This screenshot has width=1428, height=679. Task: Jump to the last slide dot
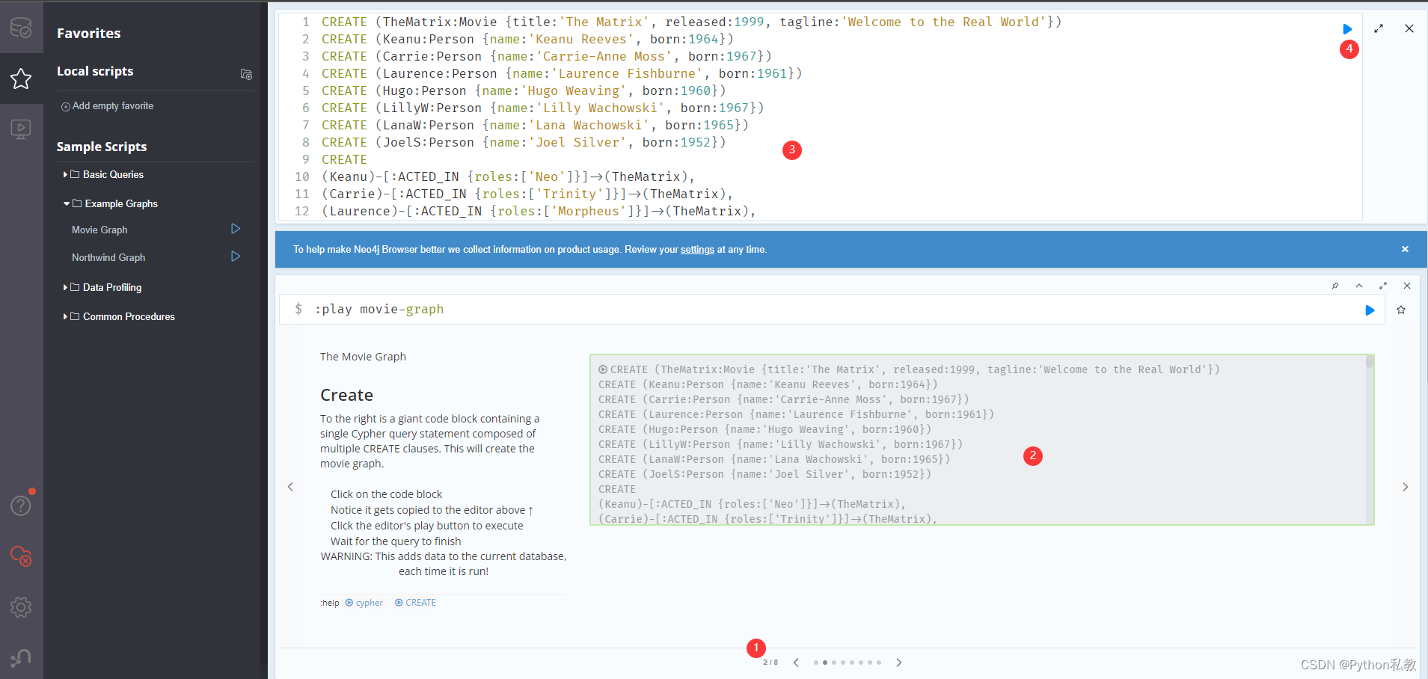click(879, 663)
